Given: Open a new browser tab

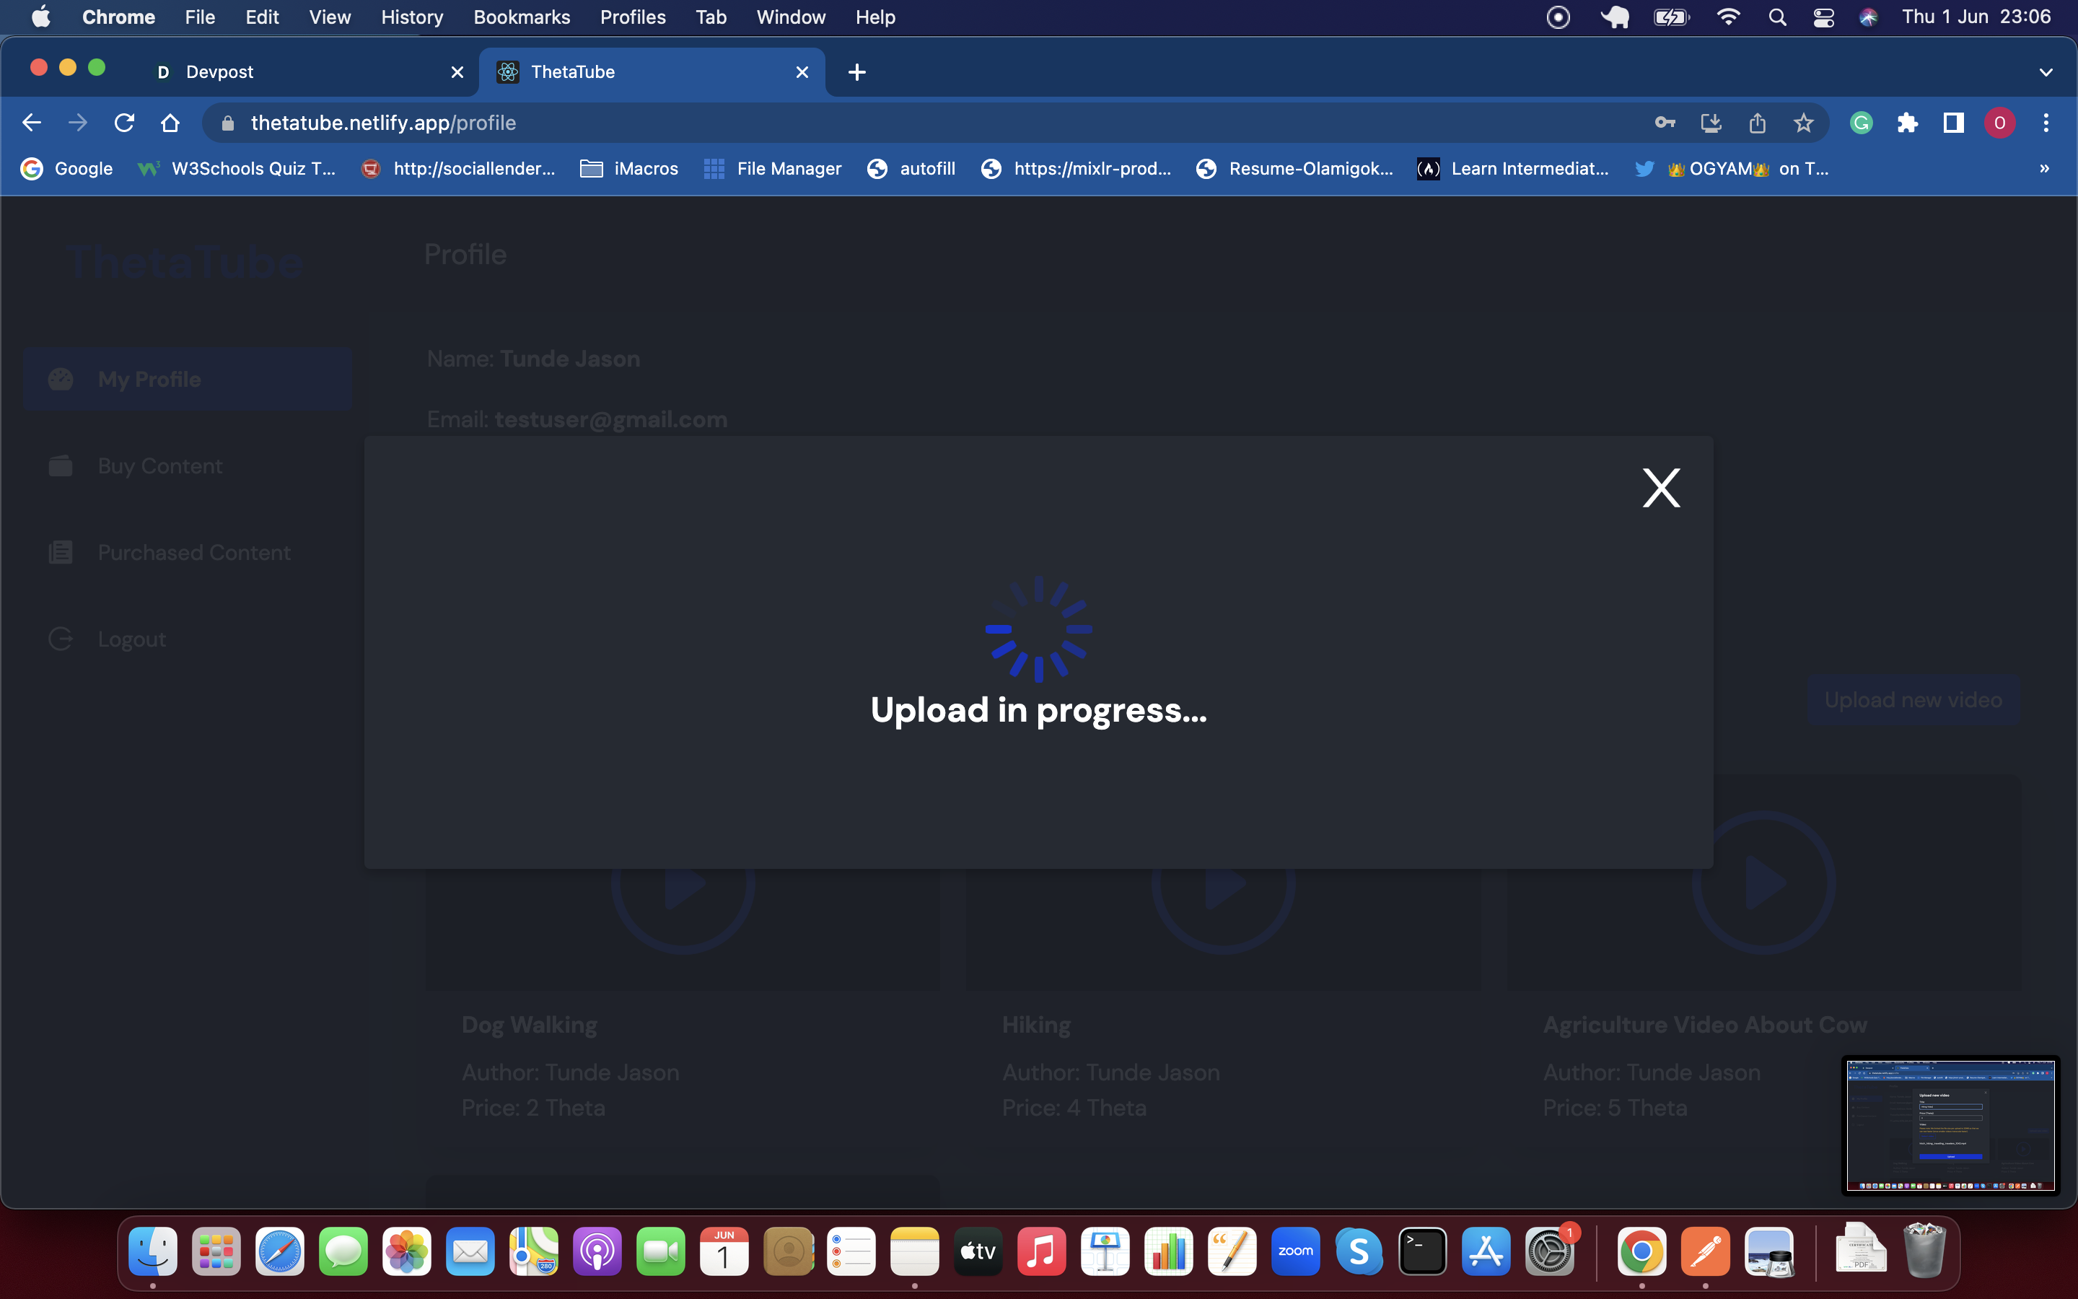Looking at the screenshot, I should [x=856, y=72].
